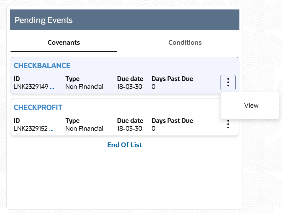282x213 pixels.
Task: Click Days Past Due value in CHECKPROFIT
Action: [x=153, y=129]
